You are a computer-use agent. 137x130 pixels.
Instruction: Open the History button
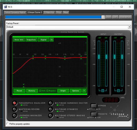pyautogui.click(x=32, y=91)
